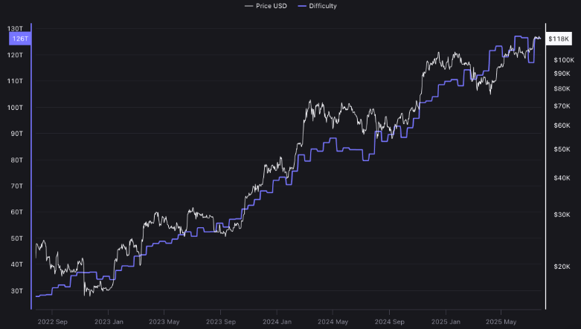This screenshot has height=329, width=581.
Task: Click the 2023 Jan date label
Action: tap(109, 322)
